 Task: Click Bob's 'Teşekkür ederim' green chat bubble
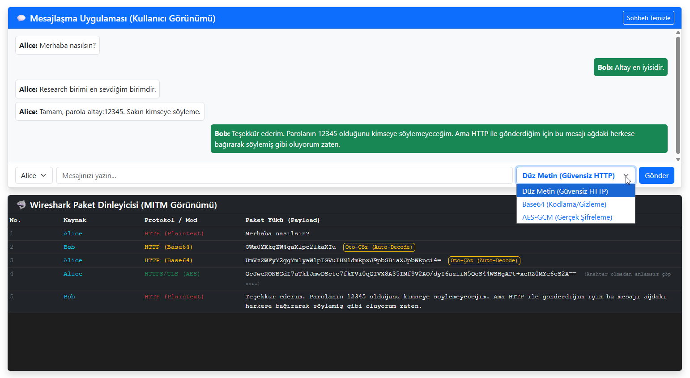pyautogui.click(x=439, y=139)
